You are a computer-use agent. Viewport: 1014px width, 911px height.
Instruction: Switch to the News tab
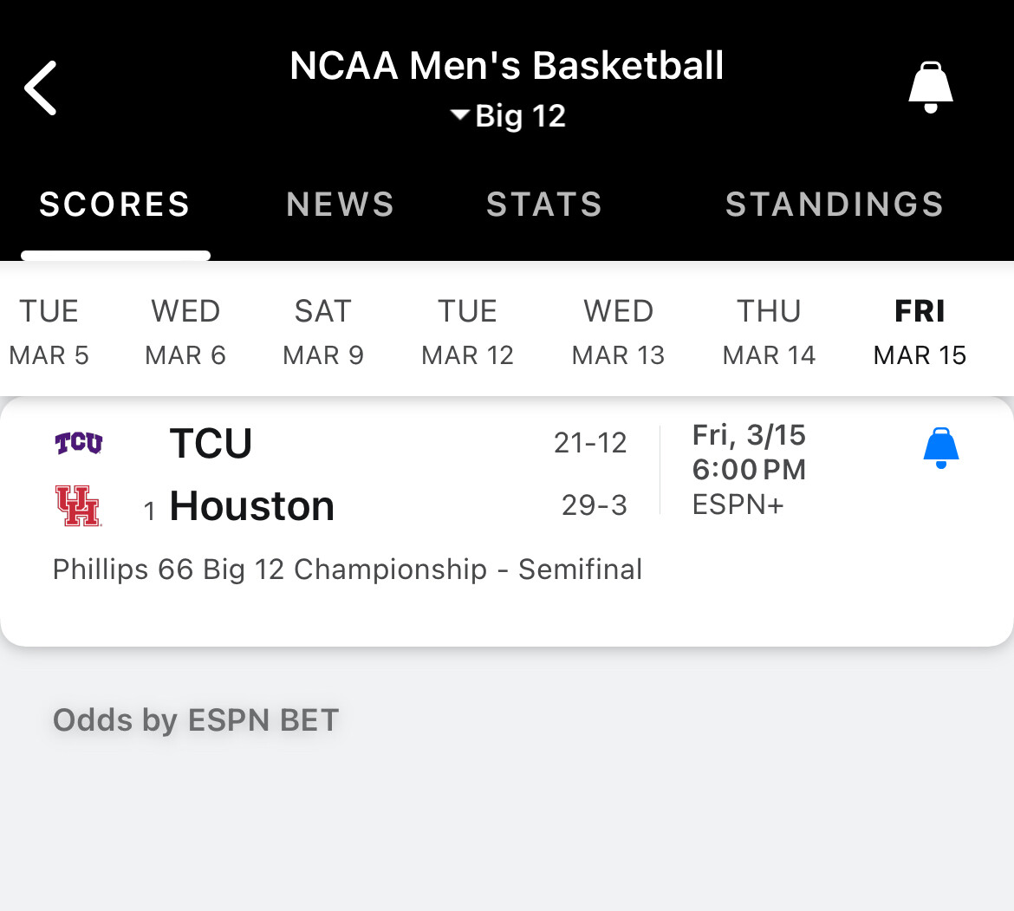341,205
